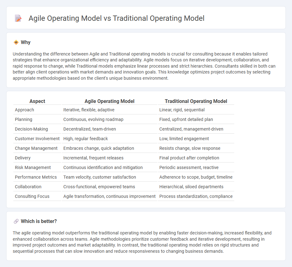Click the chain link icon beside Which is better?
292x267 pixels.
coord(16,221)
